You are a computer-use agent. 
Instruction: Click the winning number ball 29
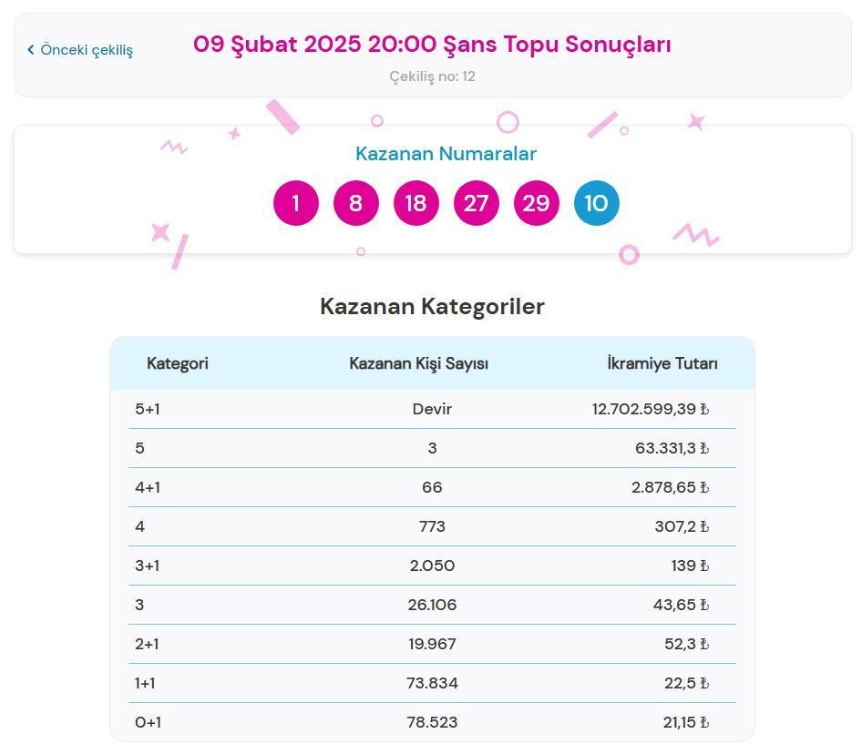[537, 203]
